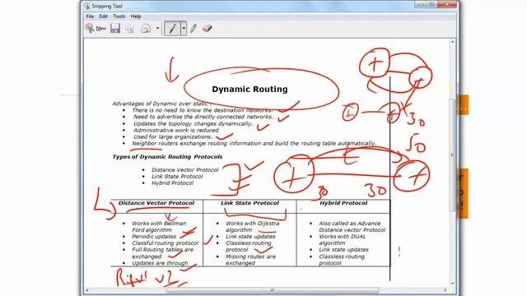This screenshot has height=296, width=527.
Task: Click the "Hybrid Protocol" table header
Action: [343, 203]
